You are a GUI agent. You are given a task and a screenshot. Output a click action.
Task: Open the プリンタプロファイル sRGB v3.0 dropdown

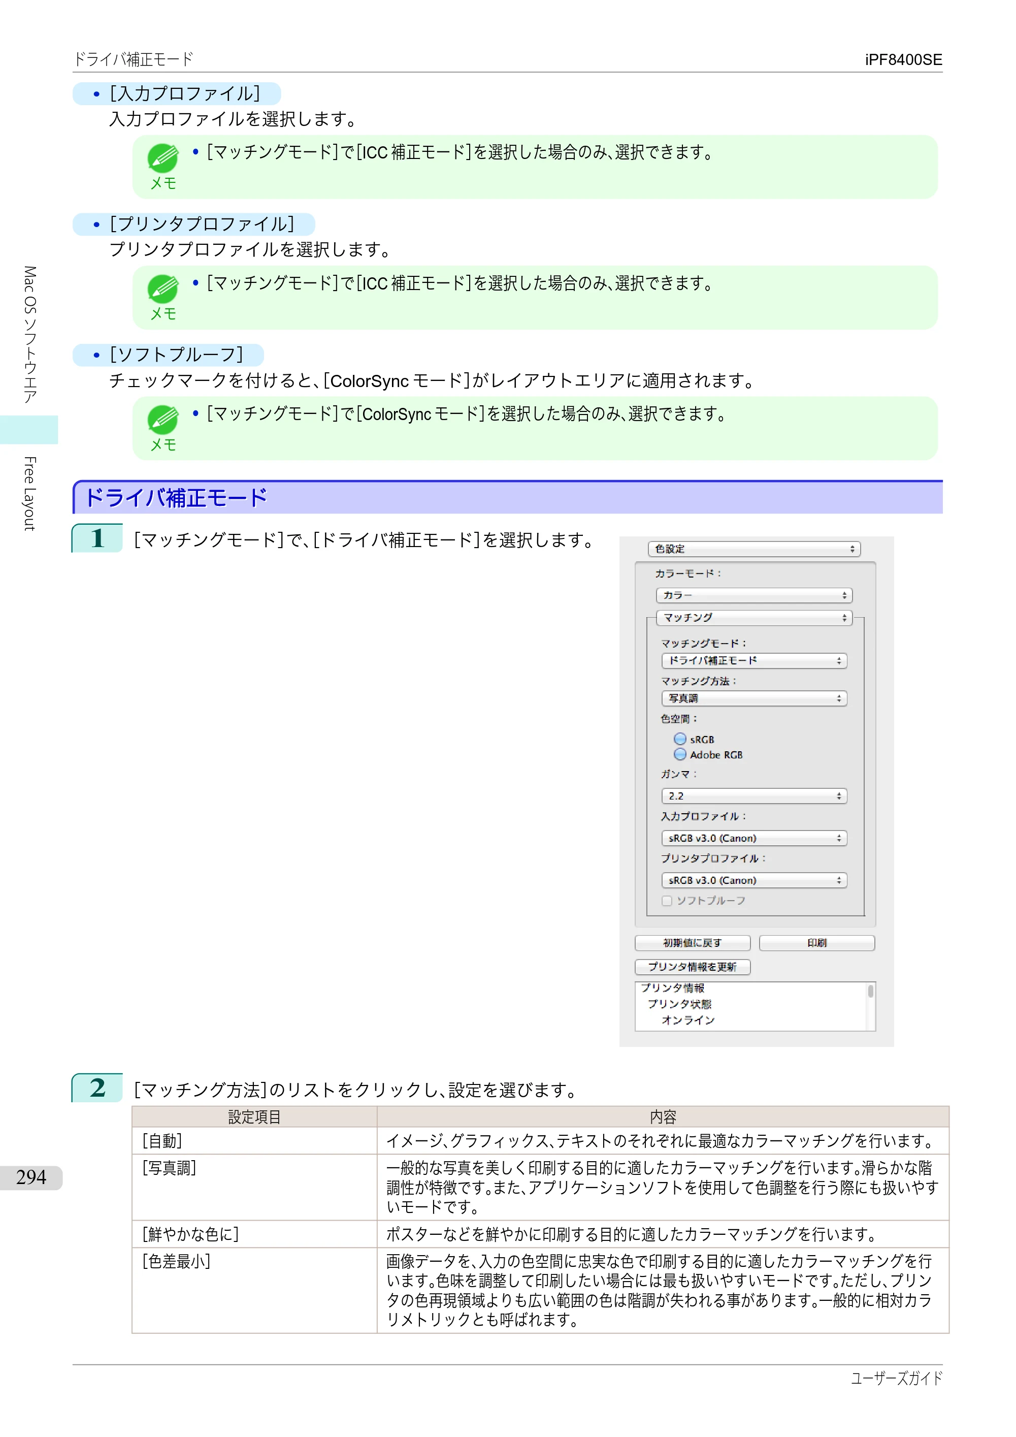(x=754, y=880)
